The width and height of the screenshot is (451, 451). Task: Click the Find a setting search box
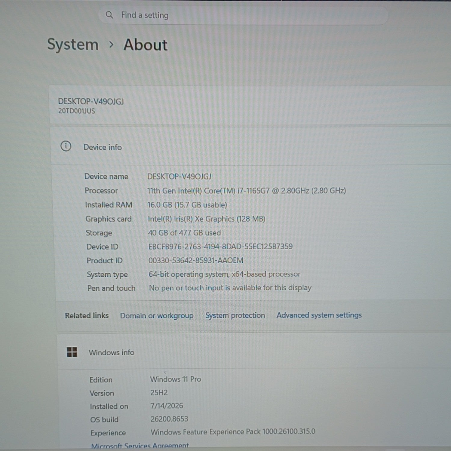point(243,15)
